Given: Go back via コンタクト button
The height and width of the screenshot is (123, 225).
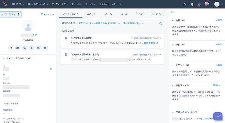Looking at the screenshot, I should click(x=11, y=14).
